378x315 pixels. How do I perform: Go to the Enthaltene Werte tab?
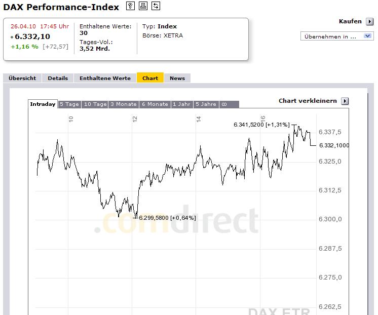105,78
